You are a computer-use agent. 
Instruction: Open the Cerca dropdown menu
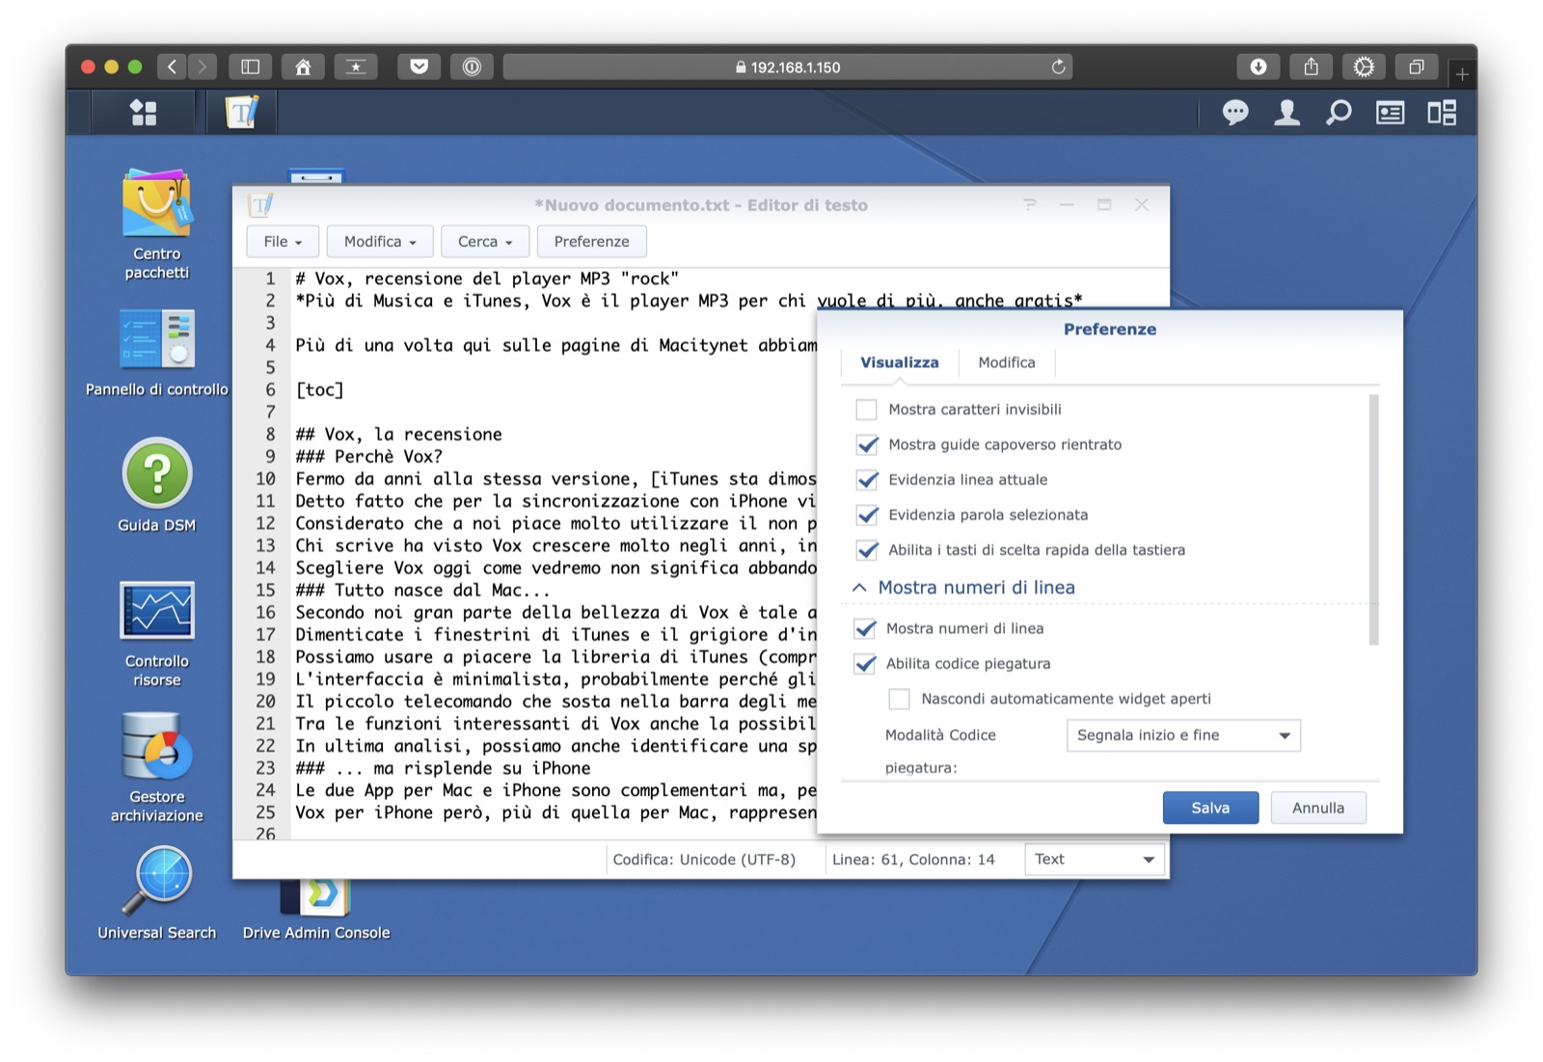tap(485, 242)
